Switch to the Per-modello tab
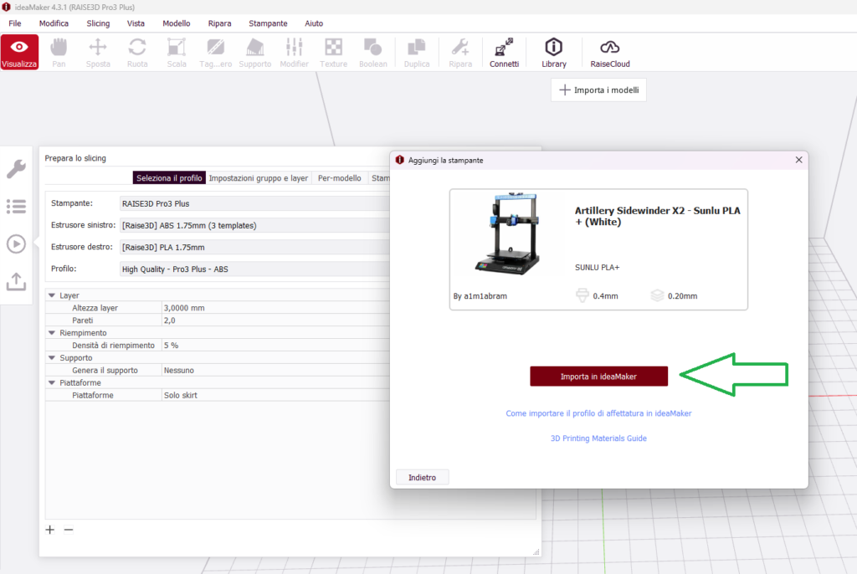Image resolution: width=857 pixels, height=574 pixels. tap(340, 177)
